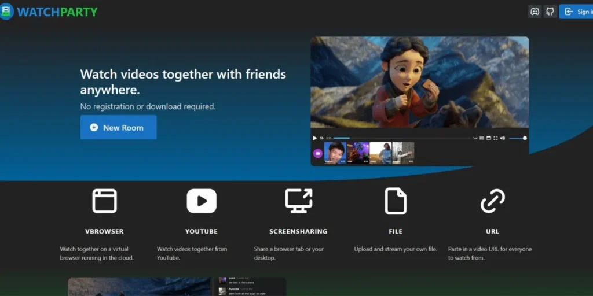Click the Sign in button
Image resolution: width=593 pixels, height=296 pixels.
pyautogui.click(x=576, y=12)
